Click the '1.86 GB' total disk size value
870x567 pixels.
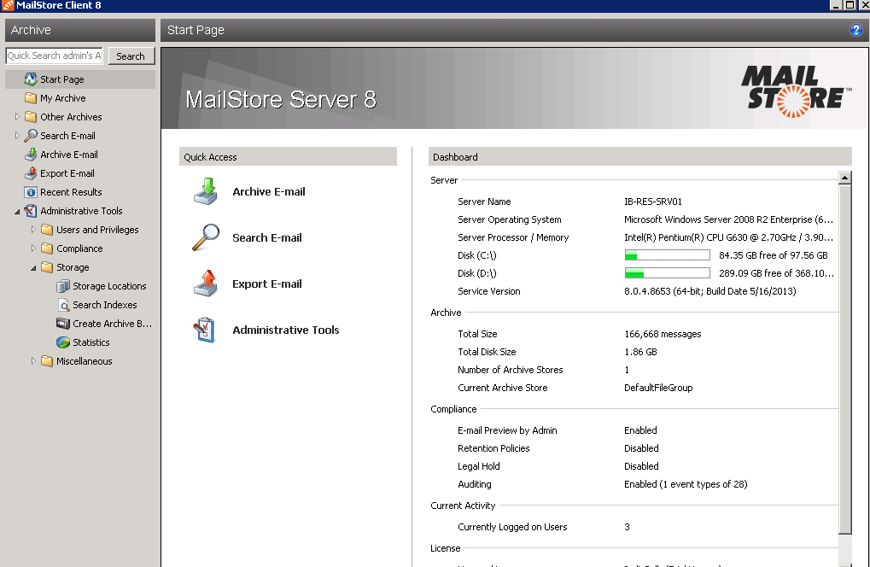tap(640, 352)
